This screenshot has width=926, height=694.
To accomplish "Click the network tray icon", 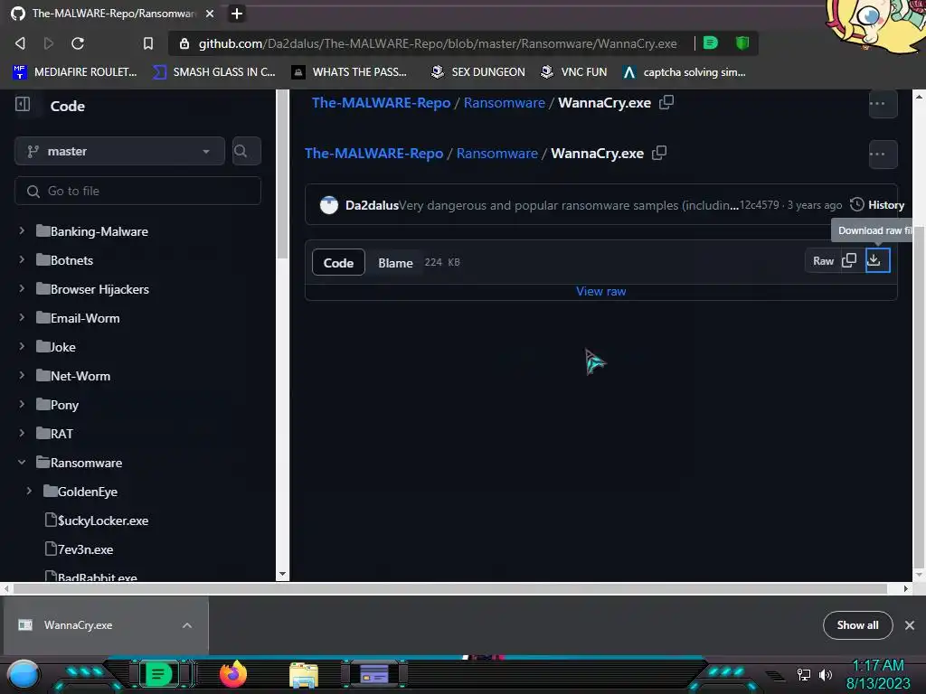I will pyautogui.click(x=804, y=674).
